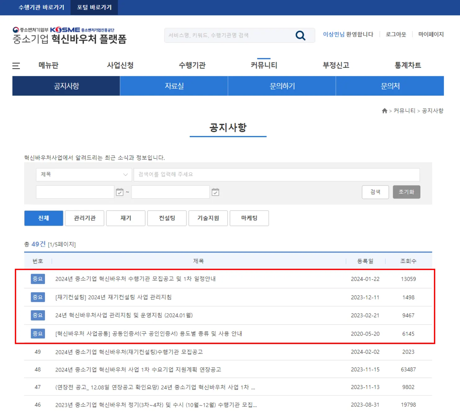The image size is (460, 414).
Task: Open the calendar picker for the end date
Action: (x=215, y=192)
